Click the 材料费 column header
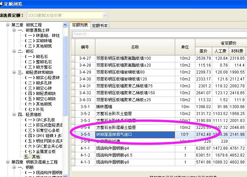Image resolution: width=247 pixels, height=177 pixels. point(237,51)
